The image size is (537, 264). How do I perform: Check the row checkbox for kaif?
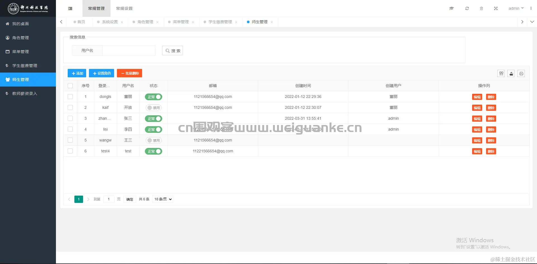pos(70,107)
